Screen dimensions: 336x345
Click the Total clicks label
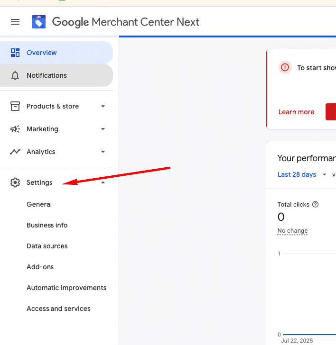(293, 205)
